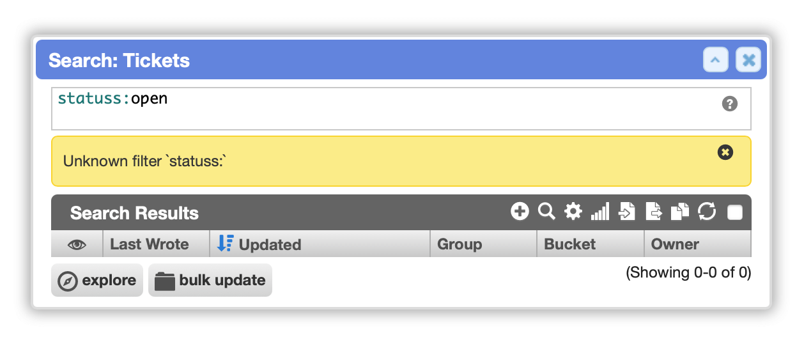Screen dimensions: 804x353
Task: Open the query help question mark
Action: pyautogui.click(x=729, y=104)
